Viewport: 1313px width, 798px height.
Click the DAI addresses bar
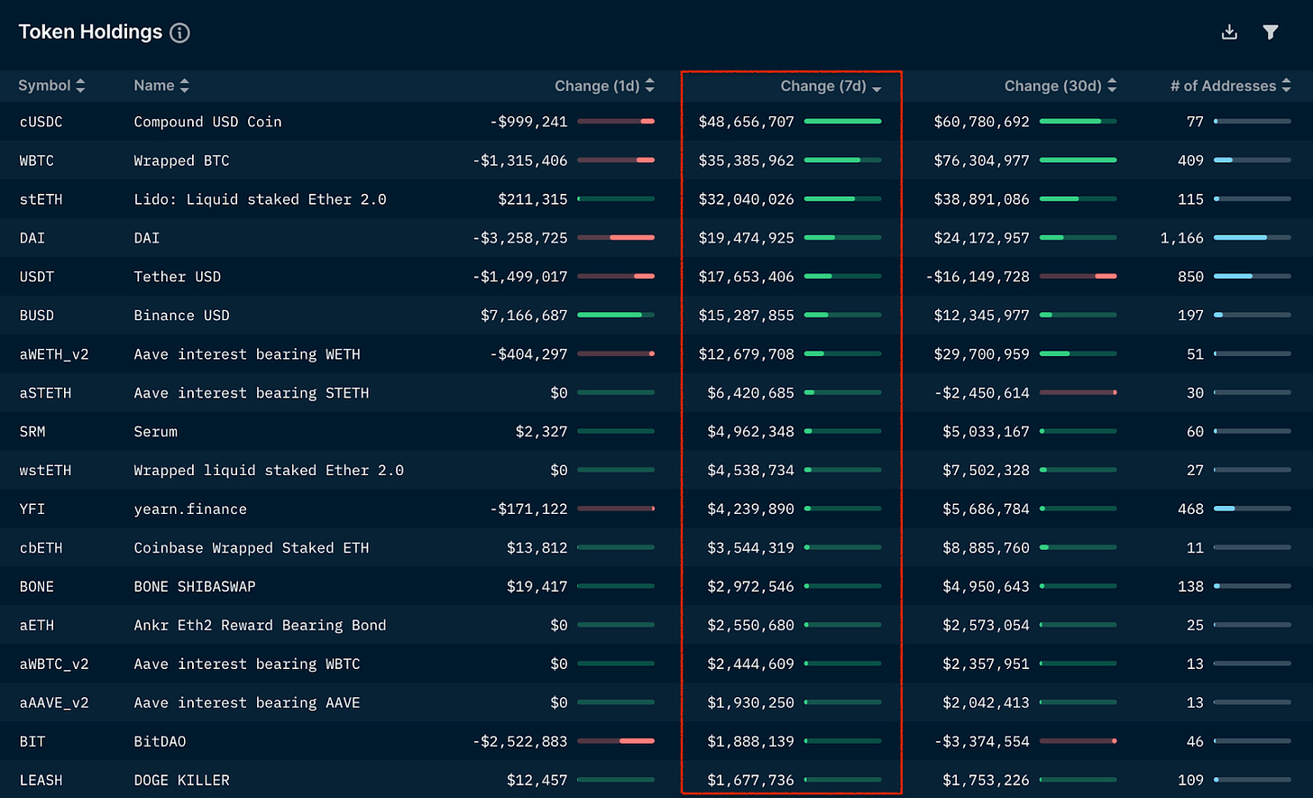pos(1252,237)
